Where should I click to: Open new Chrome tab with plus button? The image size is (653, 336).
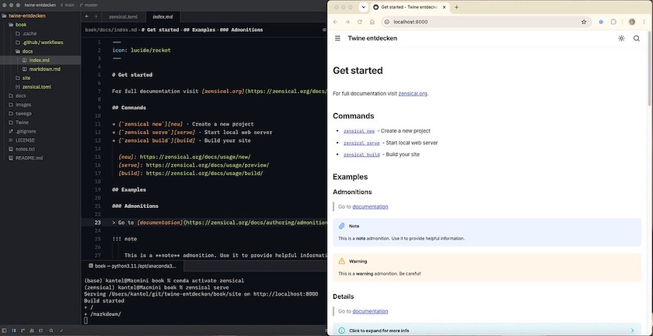[x=456, y=7]
